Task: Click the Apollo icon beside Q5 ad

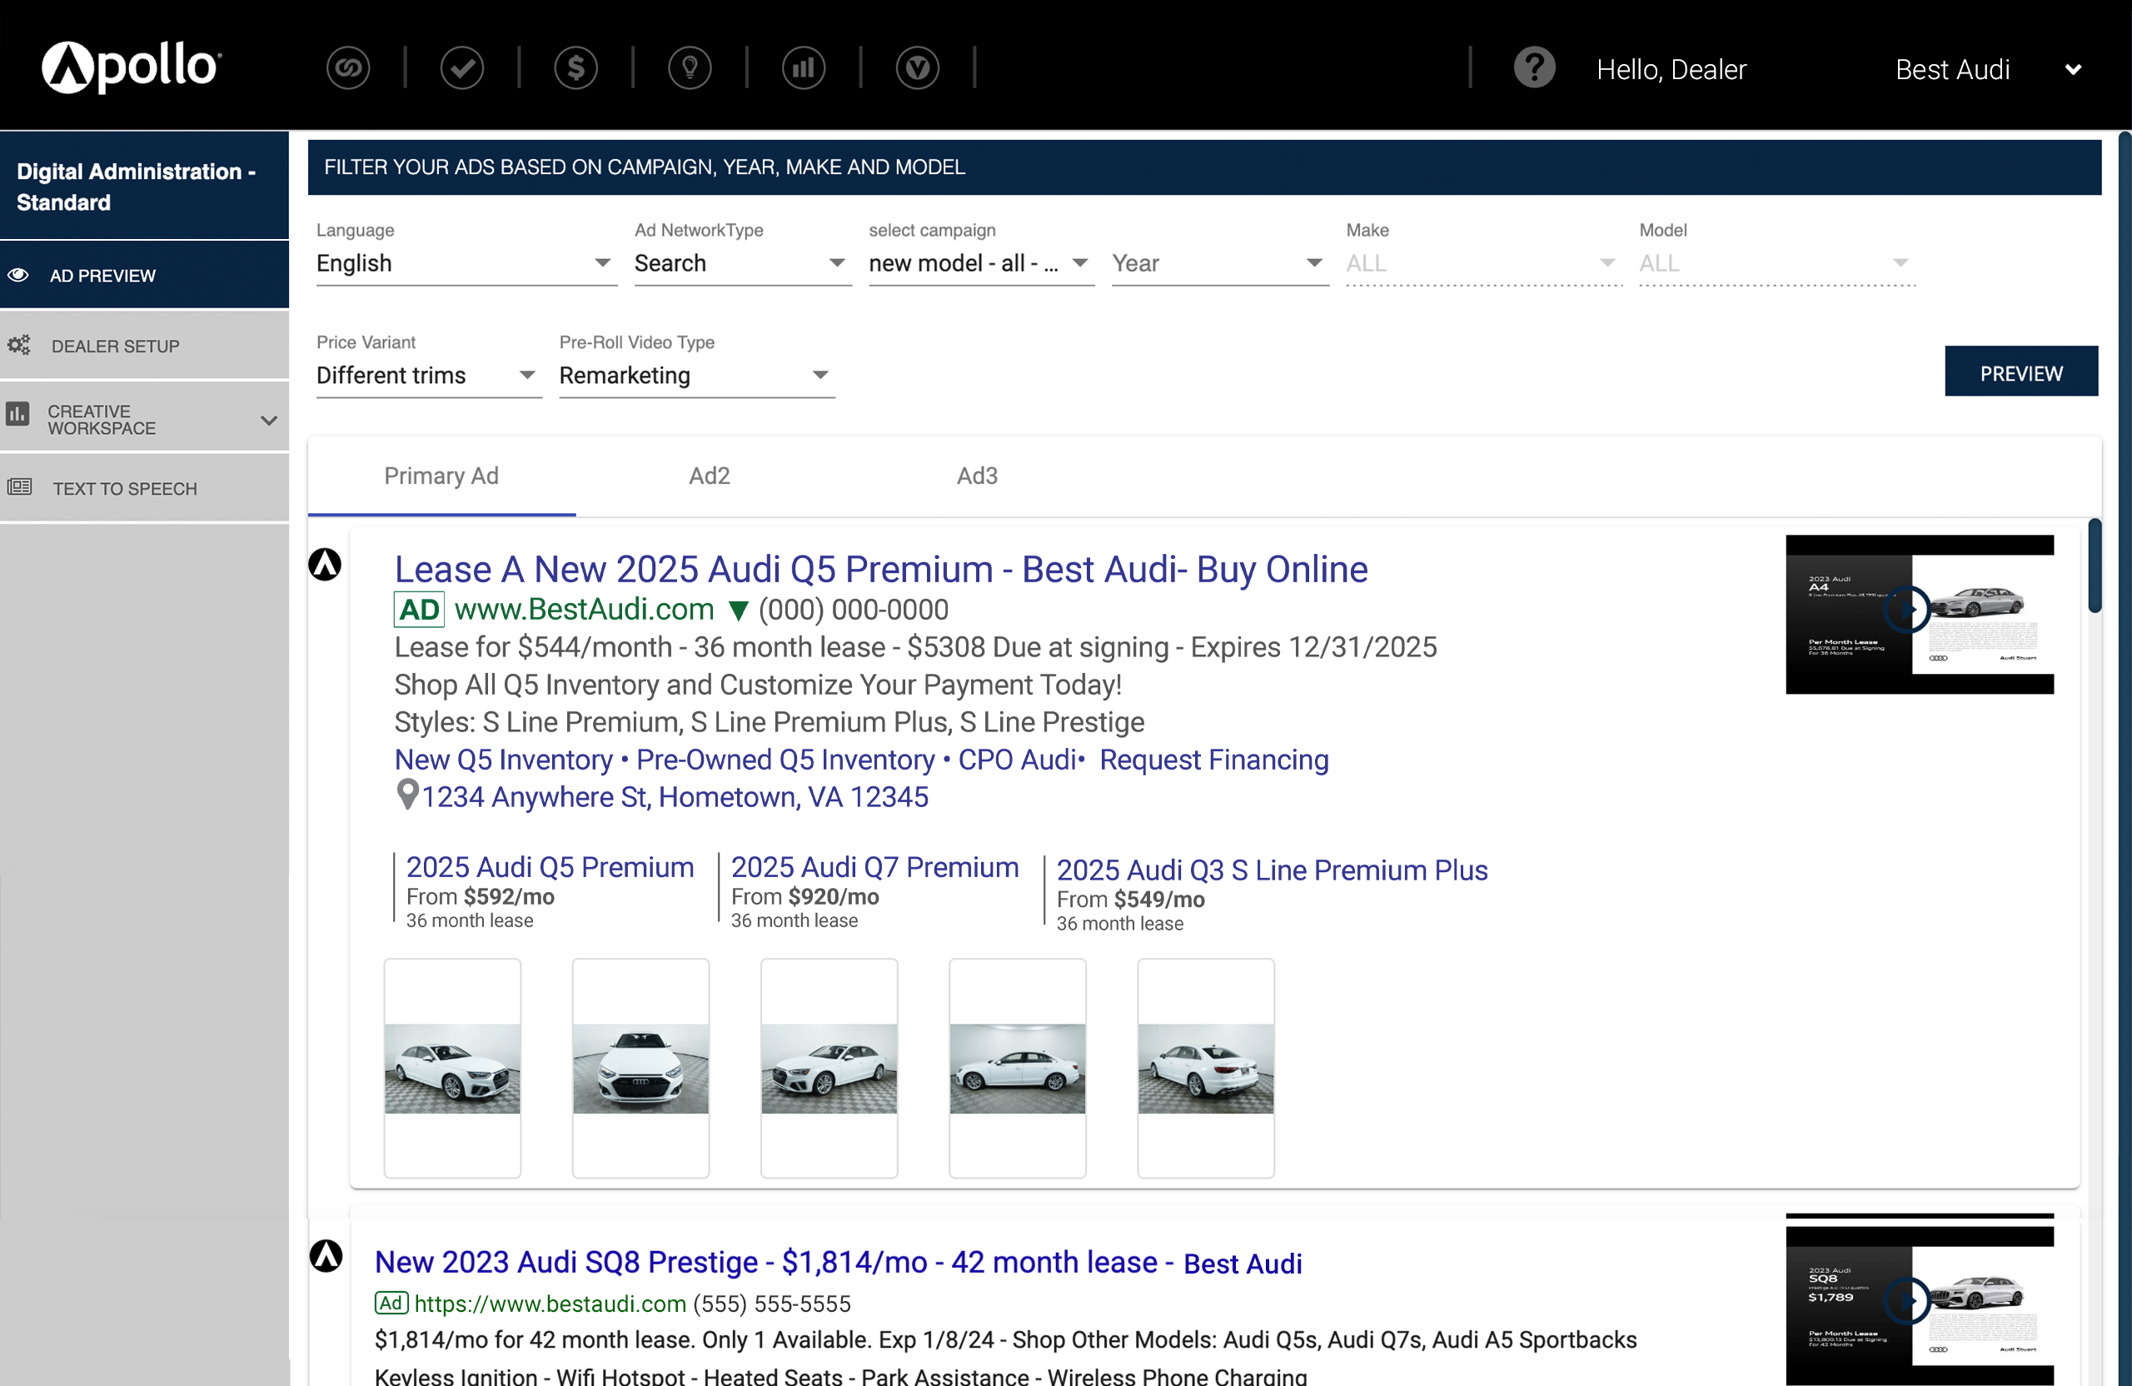Action: pyautogui.click(x=325, y=565)
